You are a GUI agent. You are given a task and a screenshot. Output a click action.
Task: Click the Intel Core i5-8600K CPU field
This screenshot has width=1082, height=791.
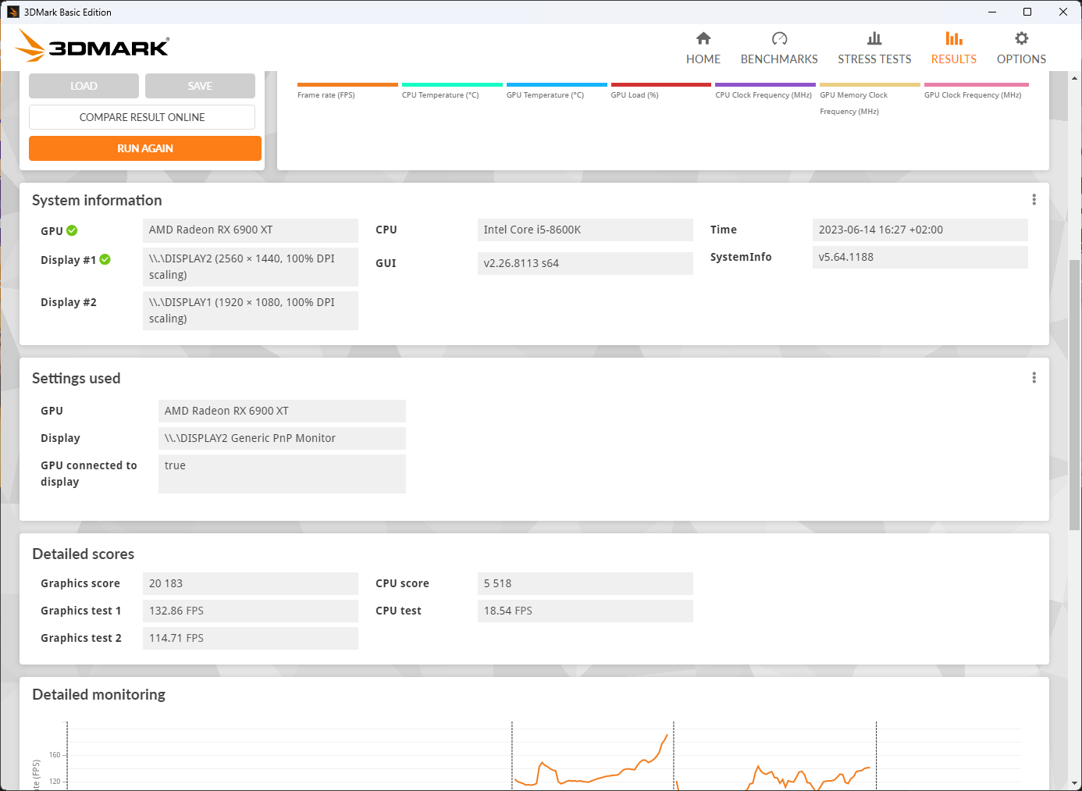click(585, 230)
